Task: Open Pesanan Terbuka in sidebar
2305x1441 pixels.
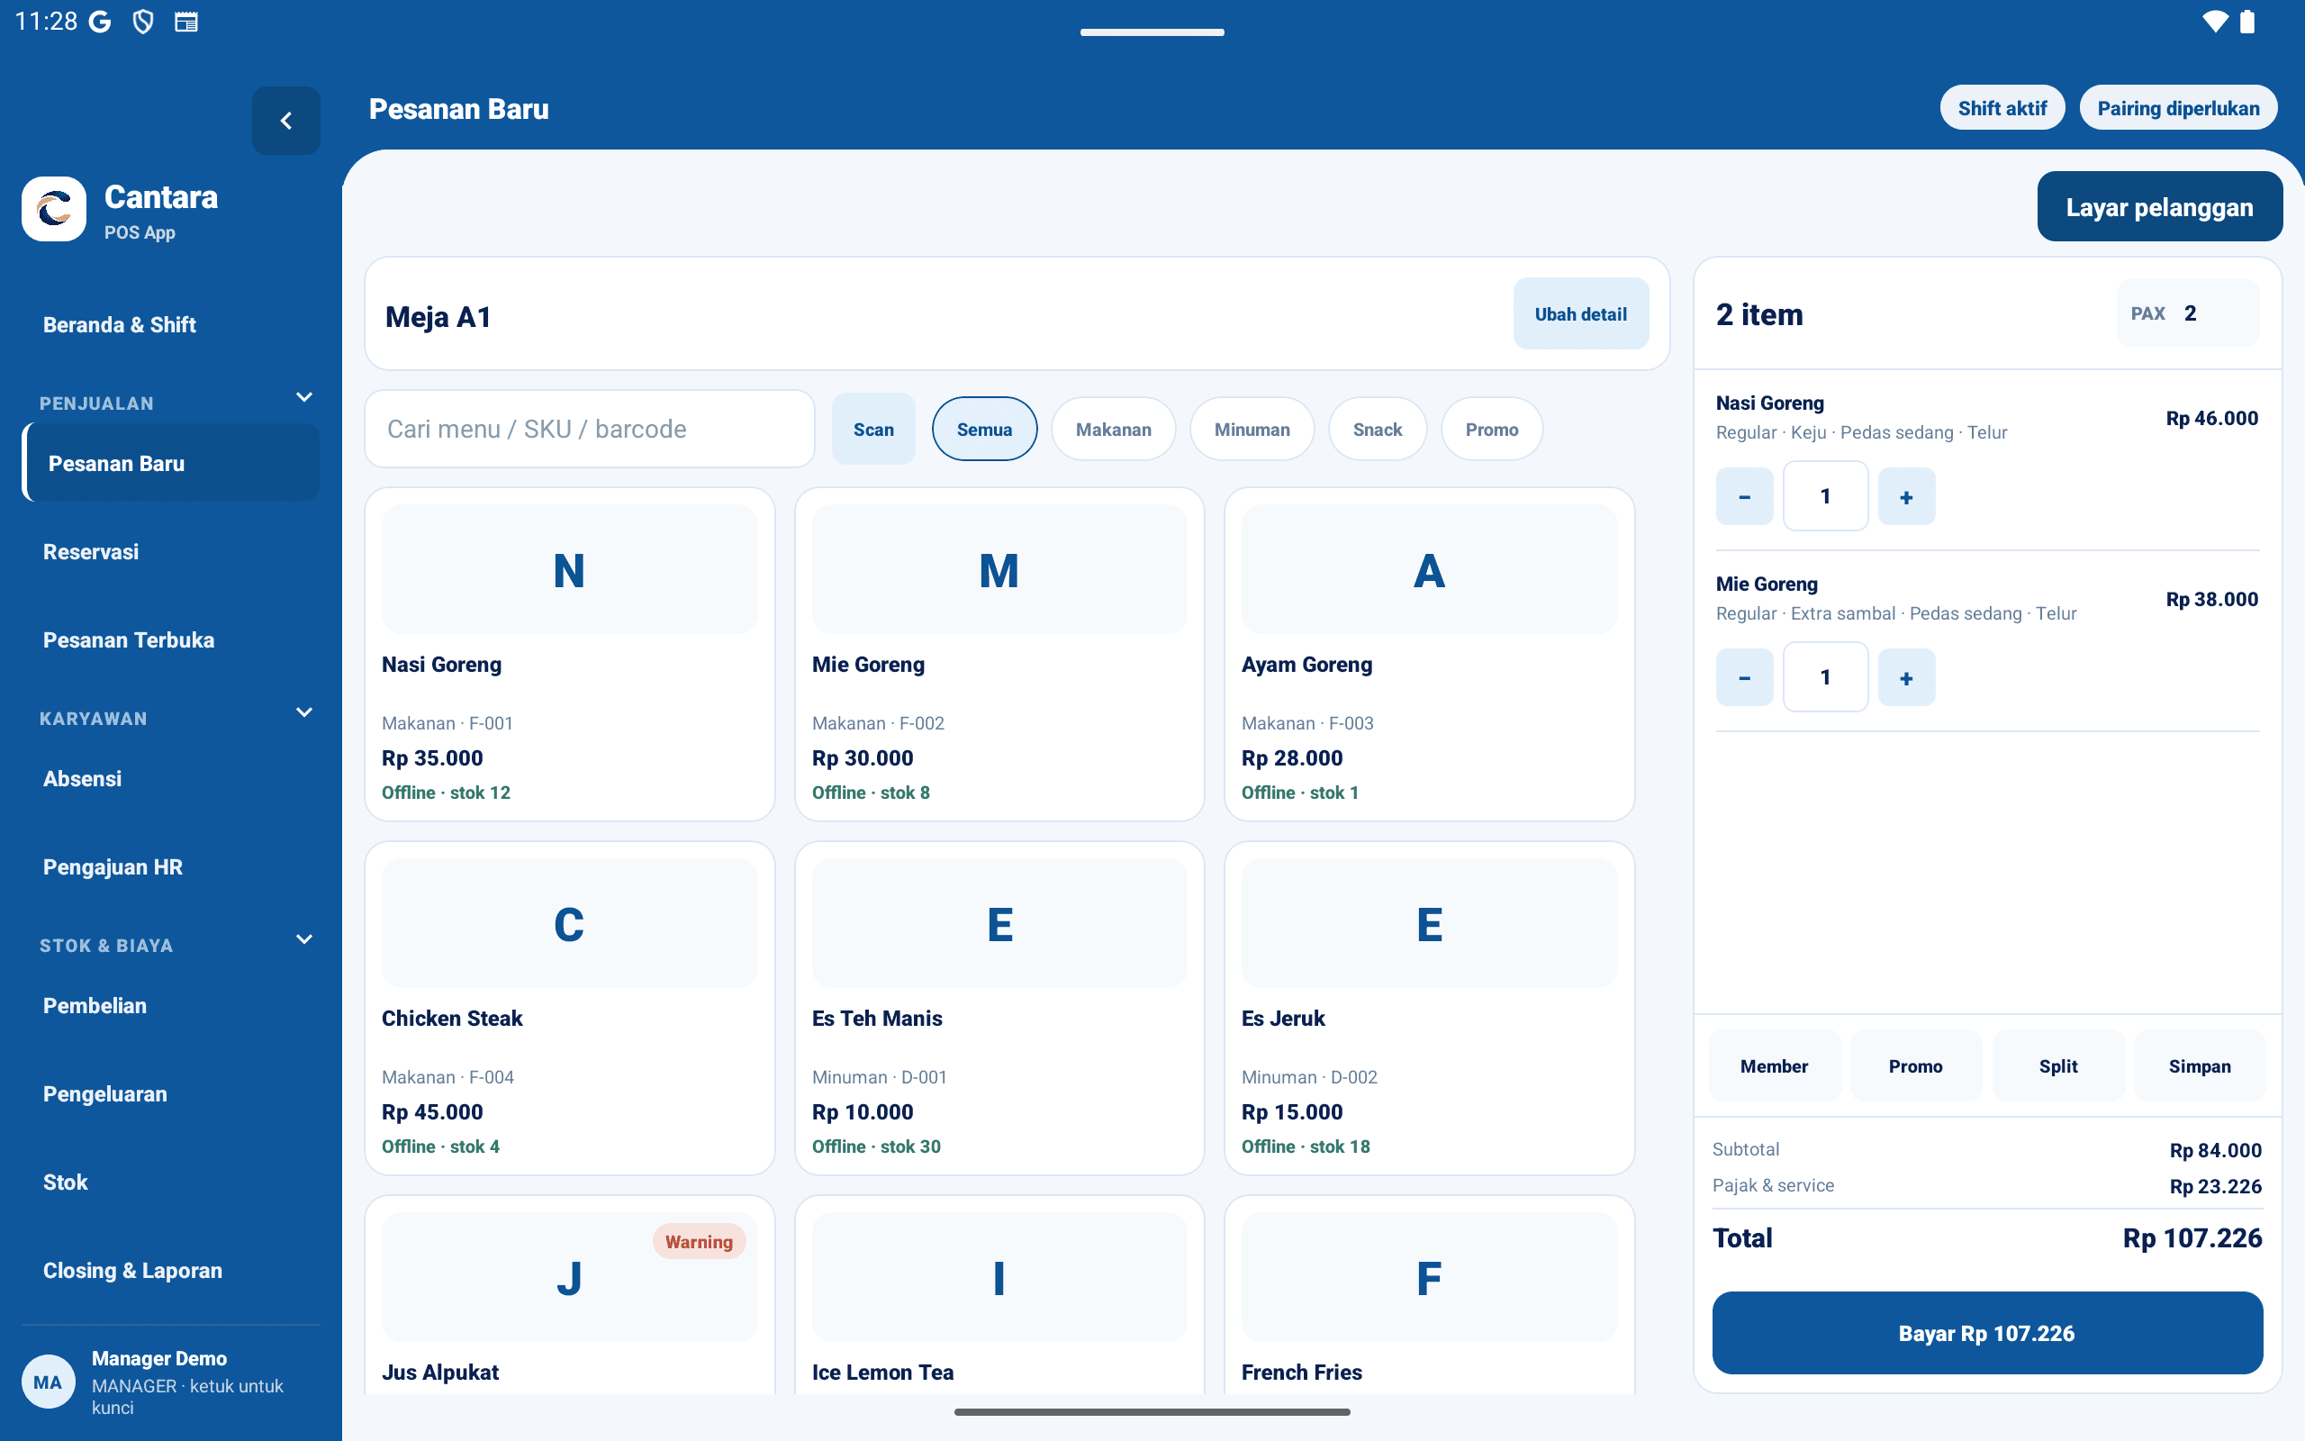Action: 171,640
